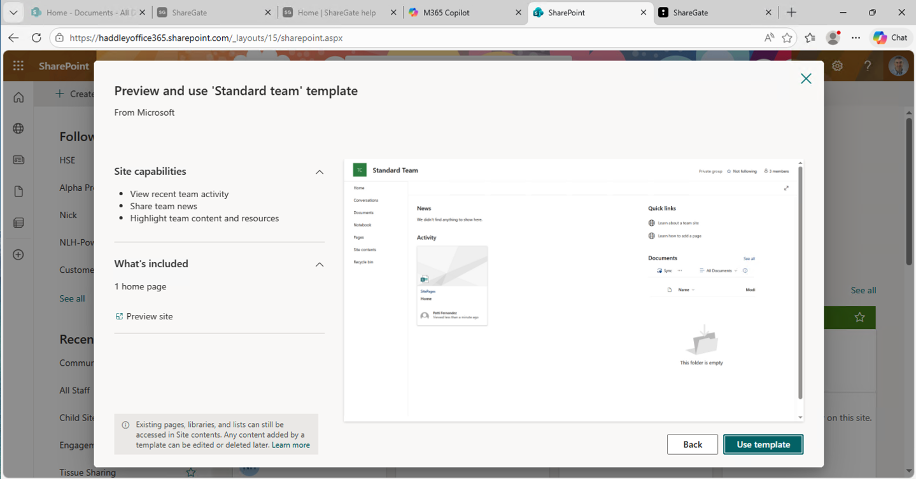Open My files page icon
The width and height of the screenshot is (916, 479).
pyautogui.click(x=18, y=191)
